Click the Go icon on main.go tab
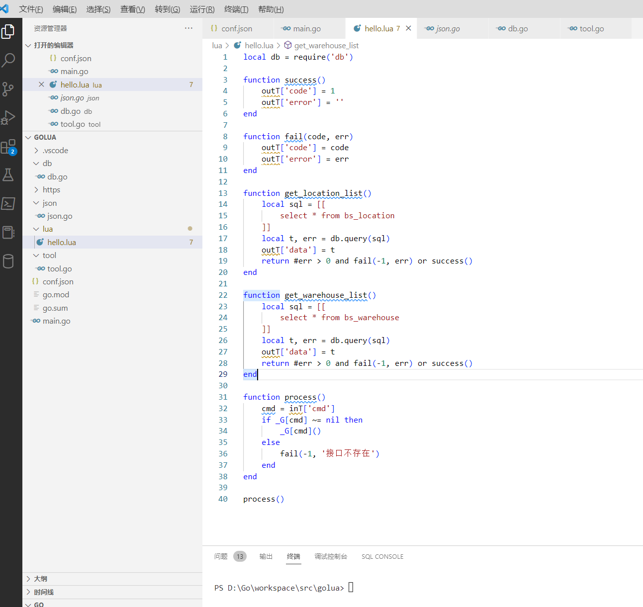This screenshot has width=643, height=607. (285, 28)
